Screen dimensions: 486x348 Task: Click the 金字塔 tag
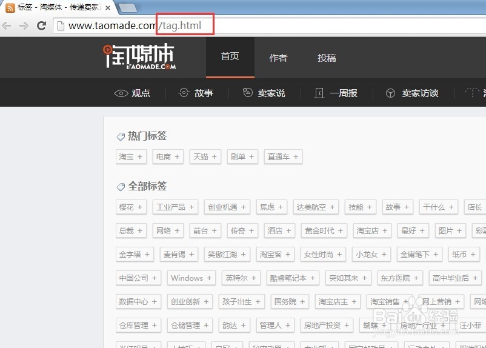pos(135,255)
